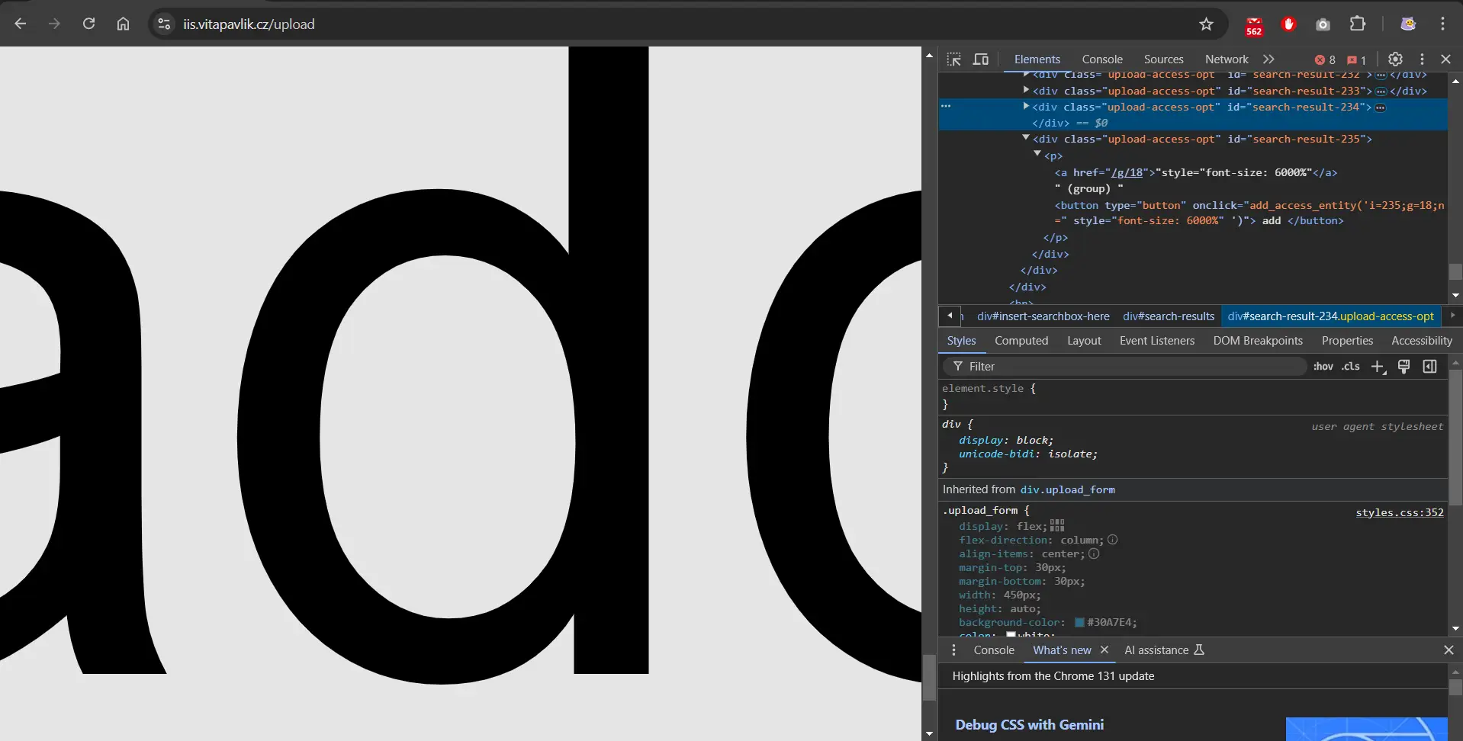Collapse the search-result-235 div node
This screenshot has height=741, width=1463.
click(1026, 138)
